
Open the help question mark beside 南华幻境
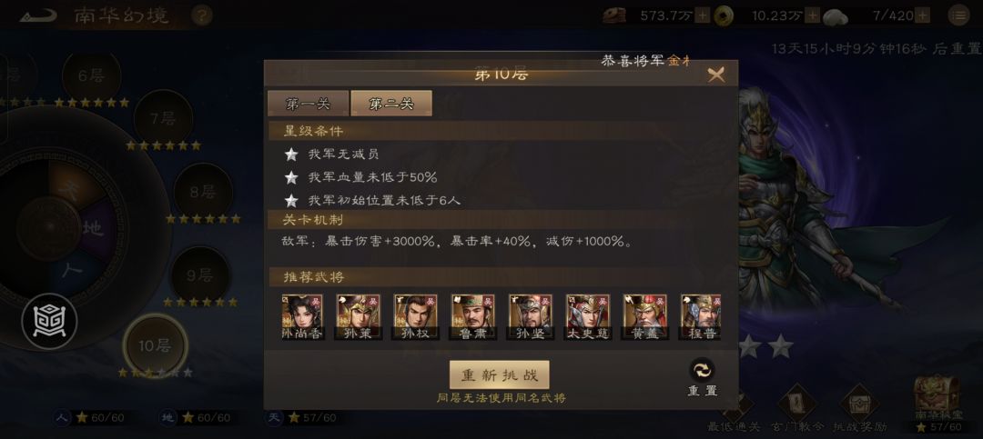coord(200,15)
